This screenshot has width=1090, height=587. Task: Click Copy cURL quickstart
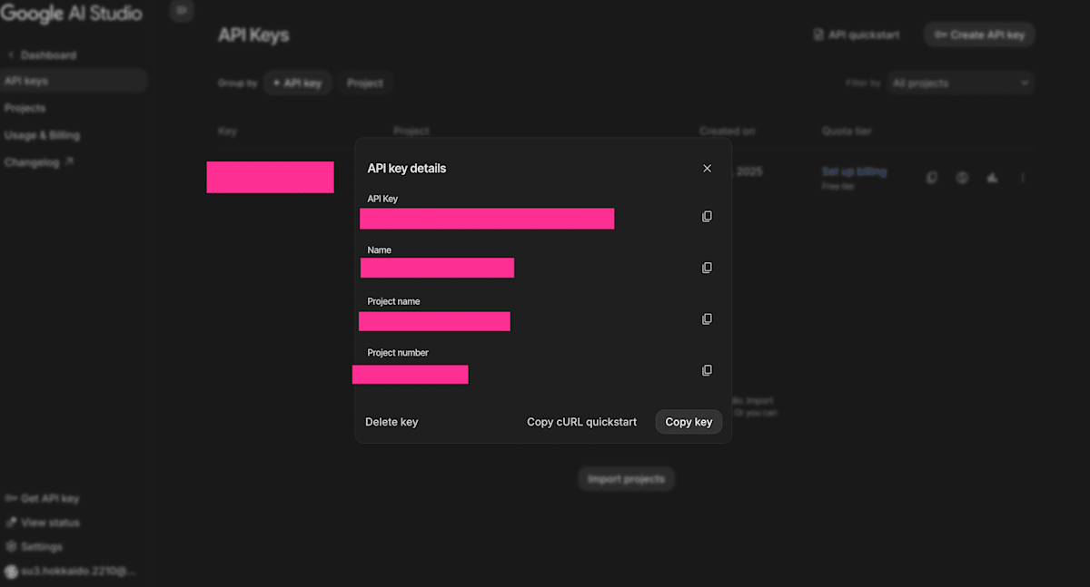[582, 422]
